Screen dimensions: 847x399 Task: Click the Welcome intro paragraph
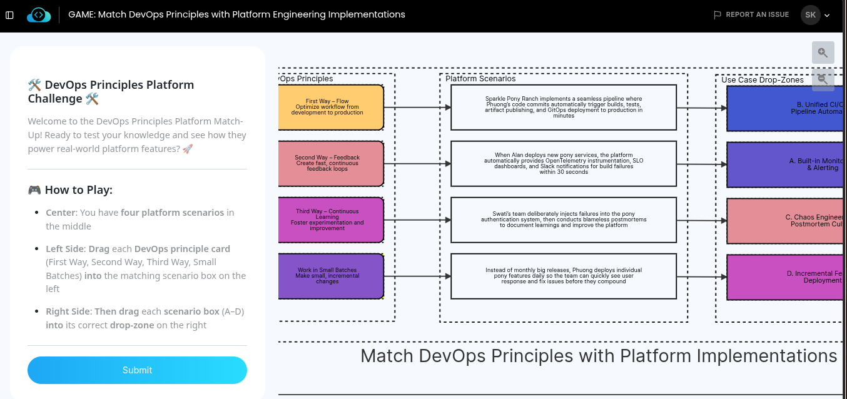pyautogui.click(x=137, y=135)
